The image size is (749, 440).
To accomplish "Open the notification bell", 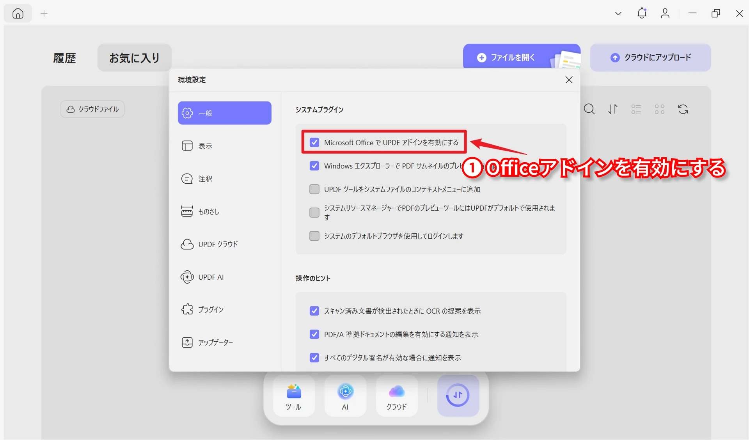I will [x=642, y=13].
